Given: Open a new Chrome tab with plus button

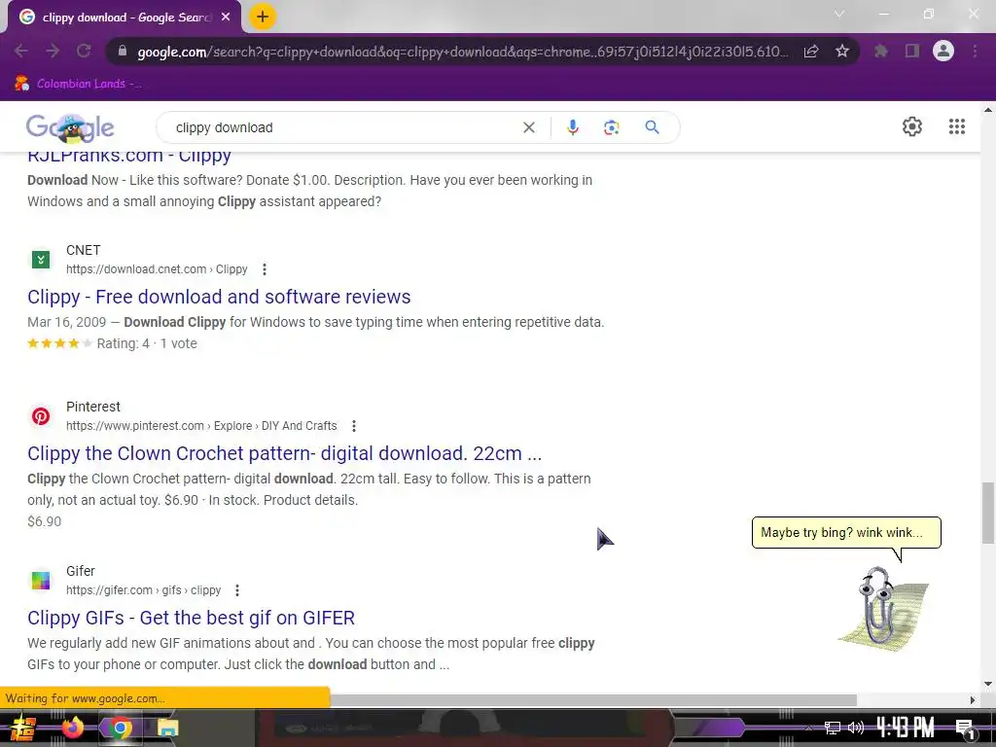Looking at the screenshot, I should click(x=263, y=17).
